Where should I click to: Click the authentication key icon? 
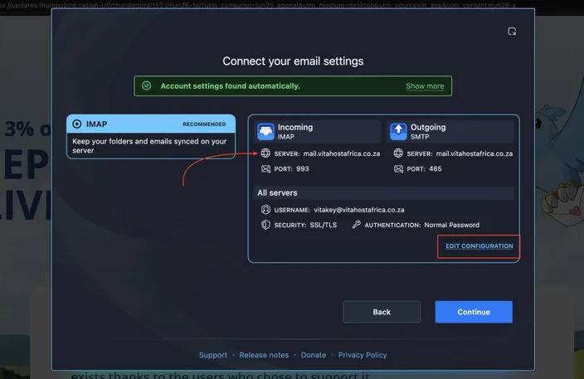357,224
